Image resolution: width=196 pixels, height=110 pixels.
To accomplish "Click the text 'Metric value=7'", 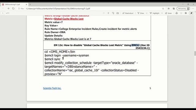I will 54,22.
